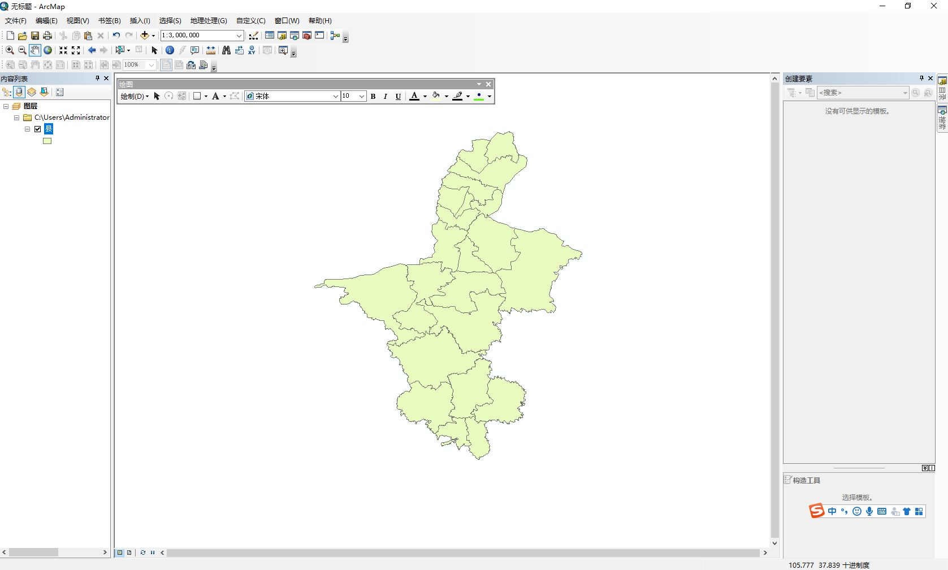This screenshot has width=948, height=570.
Task: Open the 书签(B) menu
Action: [110, 21]
